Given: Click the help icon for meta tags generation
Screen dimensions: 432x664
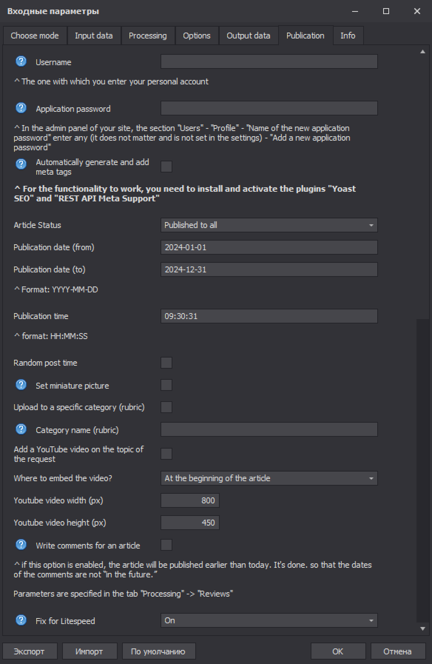Looking at the screenshot, I should click(x=21, y=164).
